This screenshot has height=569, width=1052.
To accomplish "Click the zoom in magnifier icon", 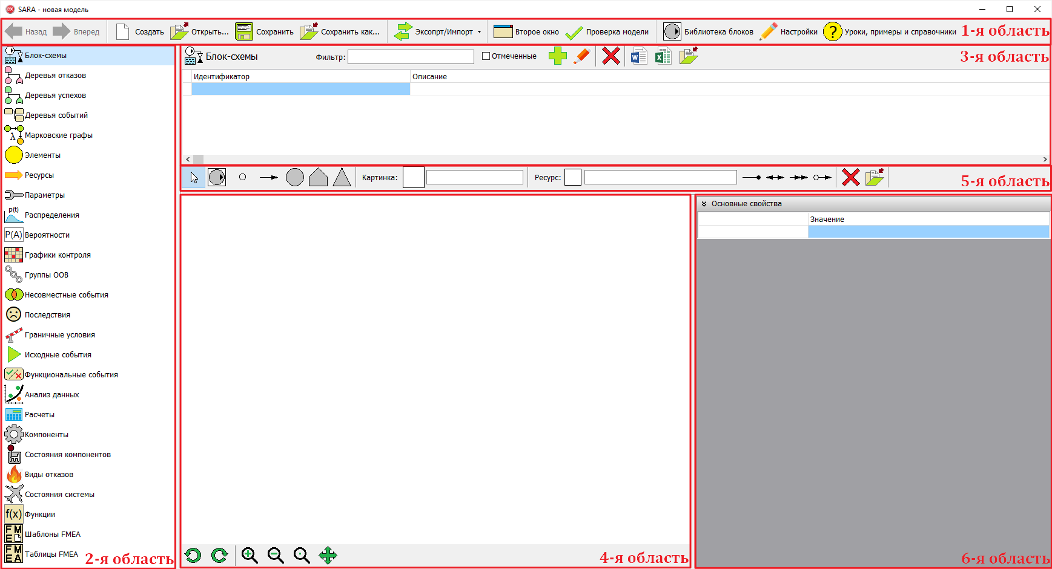I will click(250, 555).
